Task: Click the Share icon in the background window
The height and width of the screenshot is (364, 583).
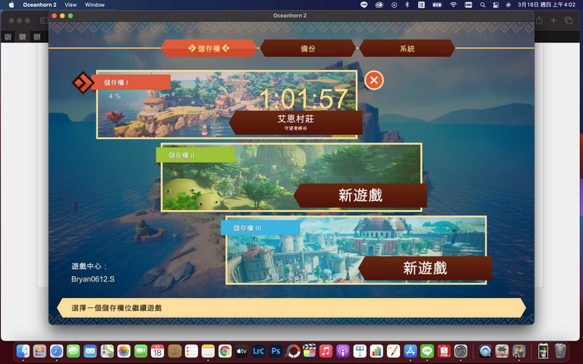Action: coord(539,20)
